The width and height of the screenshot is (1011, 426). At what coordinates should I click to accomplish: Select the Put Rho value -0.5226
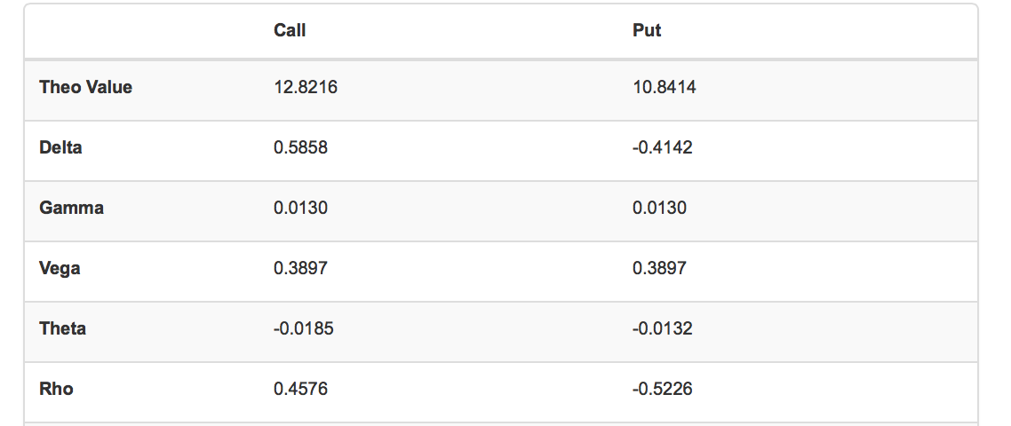[x=663, y=389]
